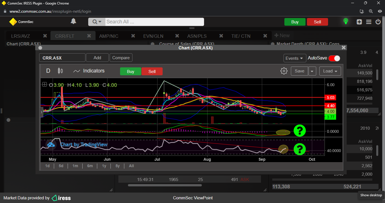Switch to the AMP/NIC tab

click(x=109, y=36)
